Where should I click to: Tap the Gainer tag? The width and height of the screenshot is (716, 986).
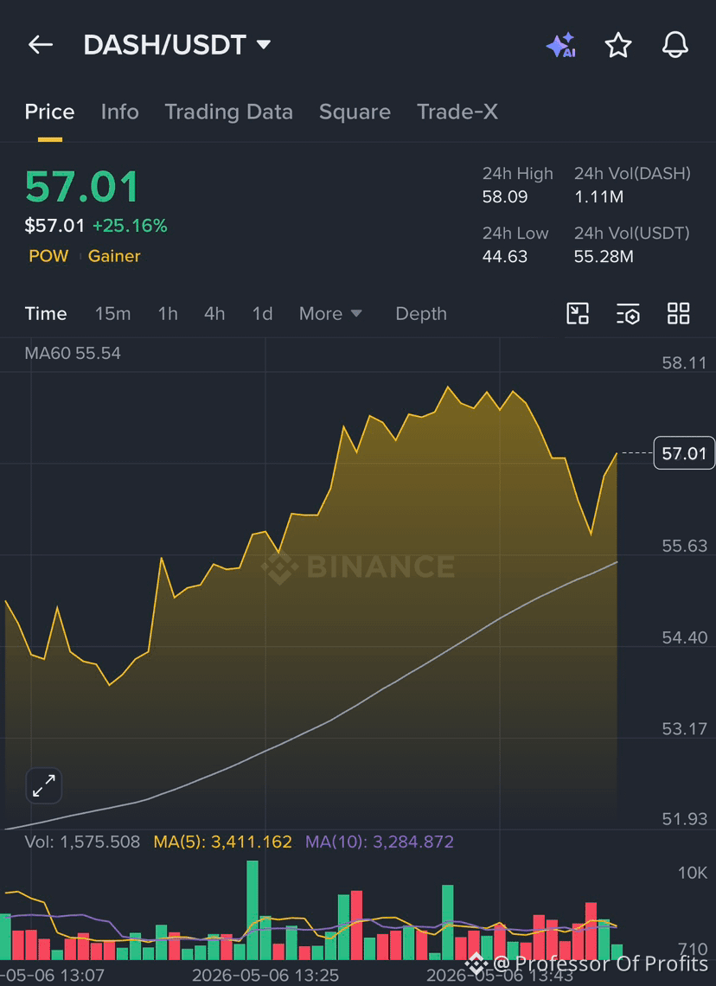[x=114, y=256]
